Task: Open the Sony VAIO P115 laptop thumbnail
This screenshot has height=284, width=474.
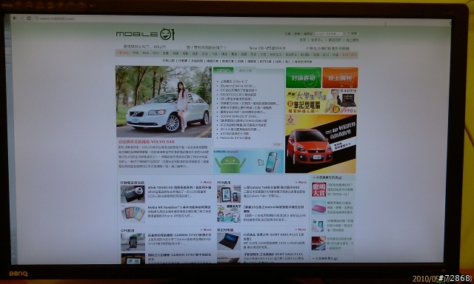Action: tap(229, 241)
